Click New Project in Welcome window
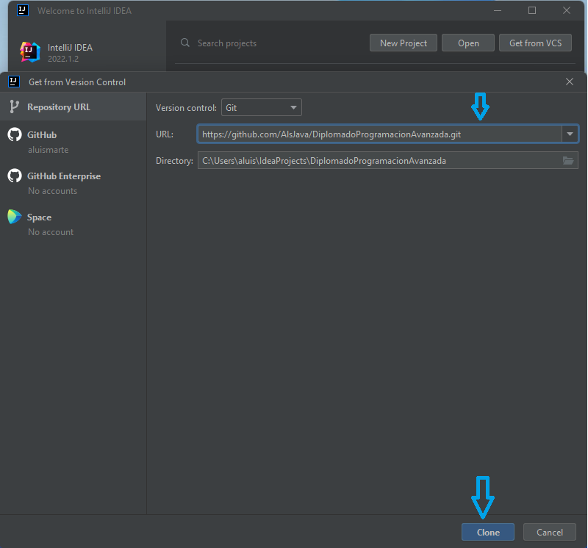 coord(403,43)
